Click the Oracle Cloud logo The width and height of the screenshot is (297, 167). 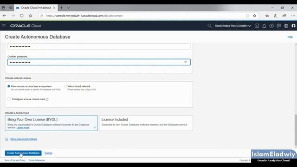click(26, 26)
